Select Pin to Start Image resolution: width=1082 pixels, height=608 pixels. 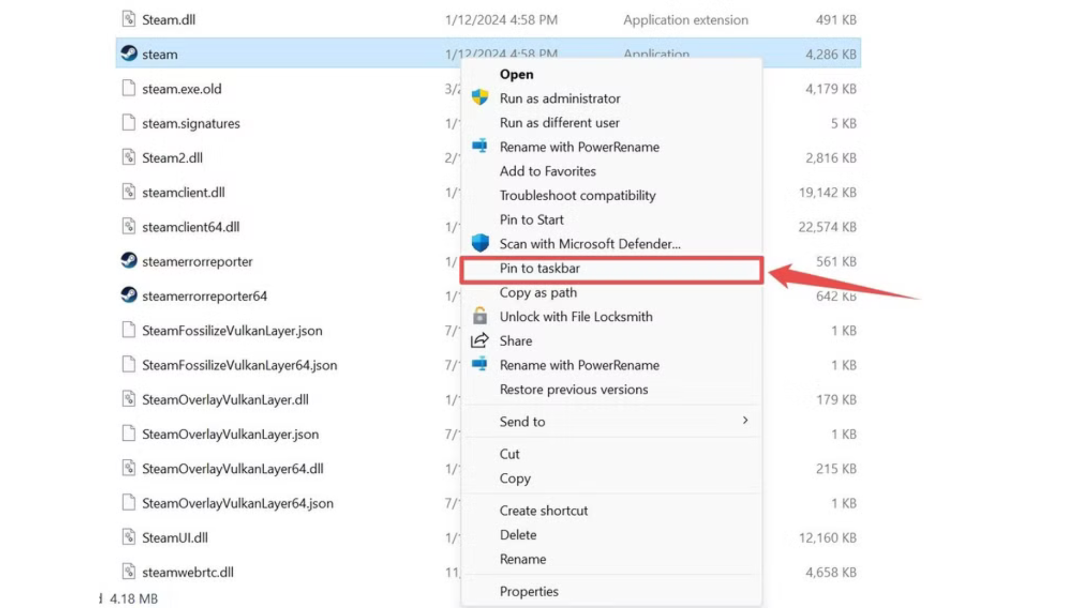point(531,220)
